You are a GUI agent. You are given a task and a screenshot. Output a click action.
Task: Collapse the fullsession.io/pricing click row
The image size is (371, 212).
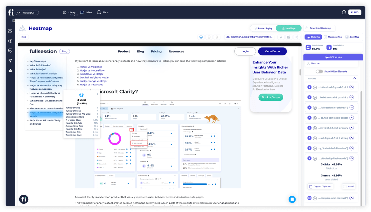(352, 107)
